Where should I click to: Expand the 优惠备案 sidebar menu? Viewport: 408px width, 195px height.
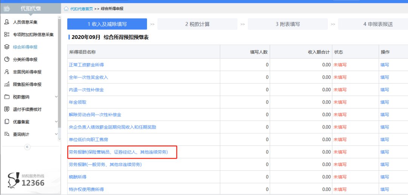[56, 122]
